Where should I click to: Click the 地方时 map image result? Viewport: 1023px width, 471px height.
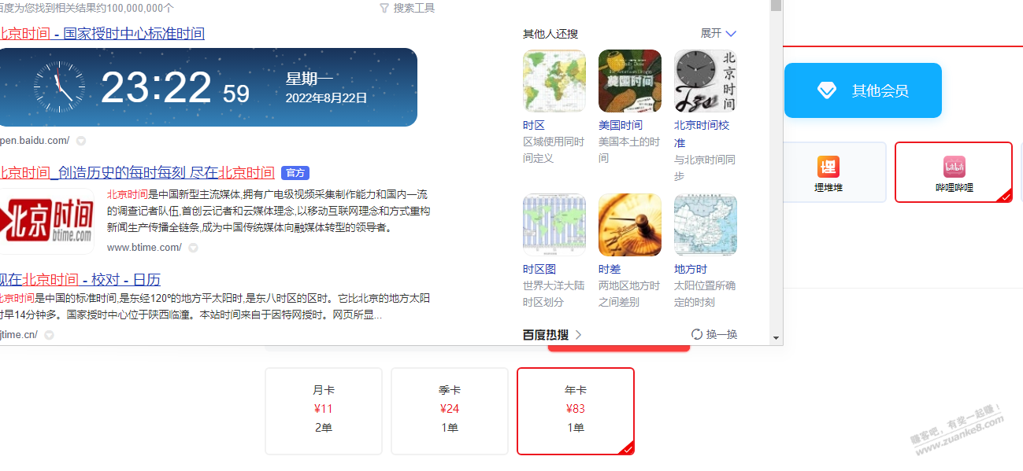(x=705, y=225)
